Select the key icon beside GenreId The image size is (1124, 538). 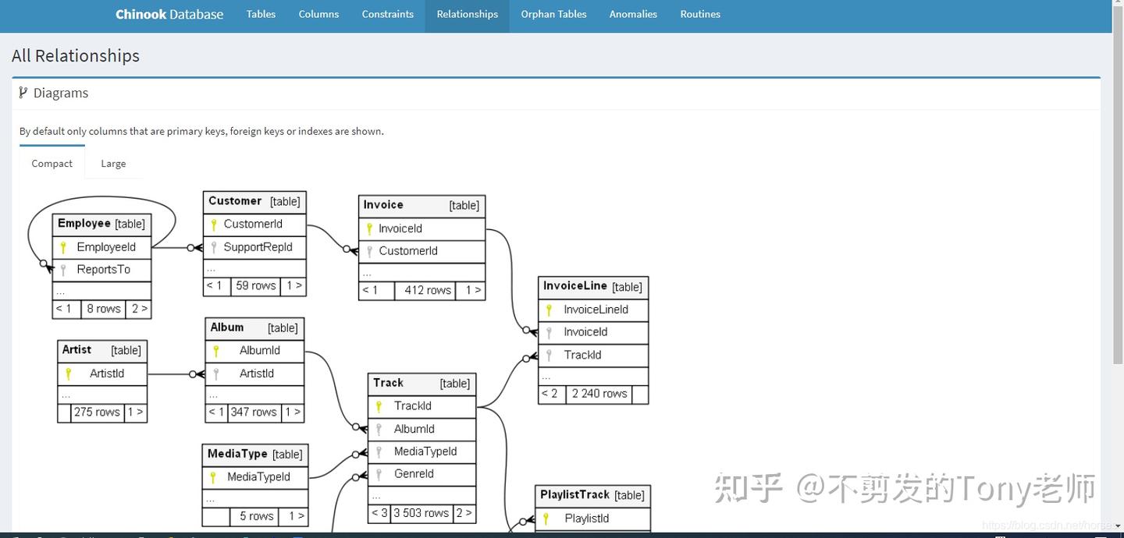[x=377, y=474]
